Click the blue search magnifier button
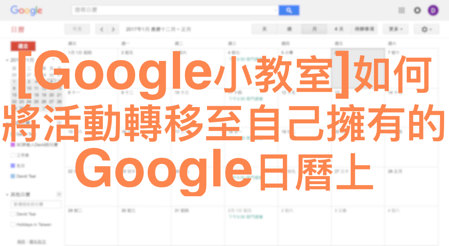 (x=289, y=10)
